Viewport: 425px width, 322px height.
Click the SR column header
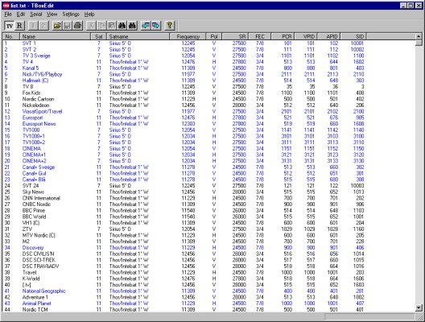click(235, 36)
